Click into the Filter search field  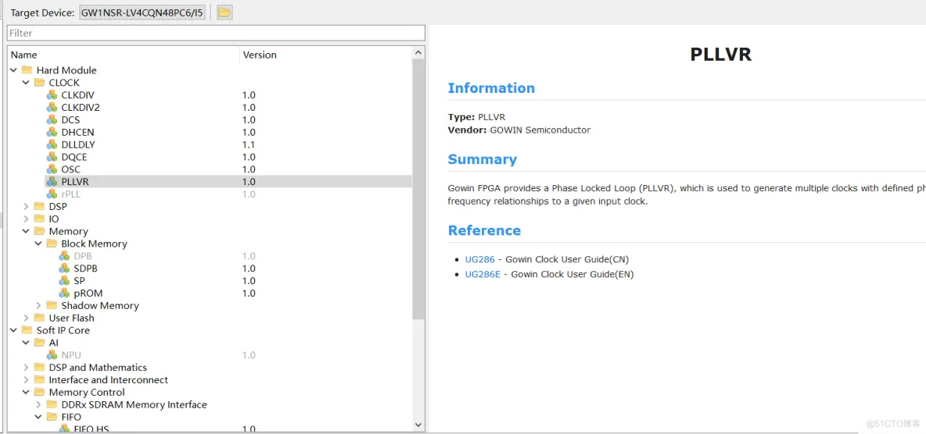tap(216, 33)
